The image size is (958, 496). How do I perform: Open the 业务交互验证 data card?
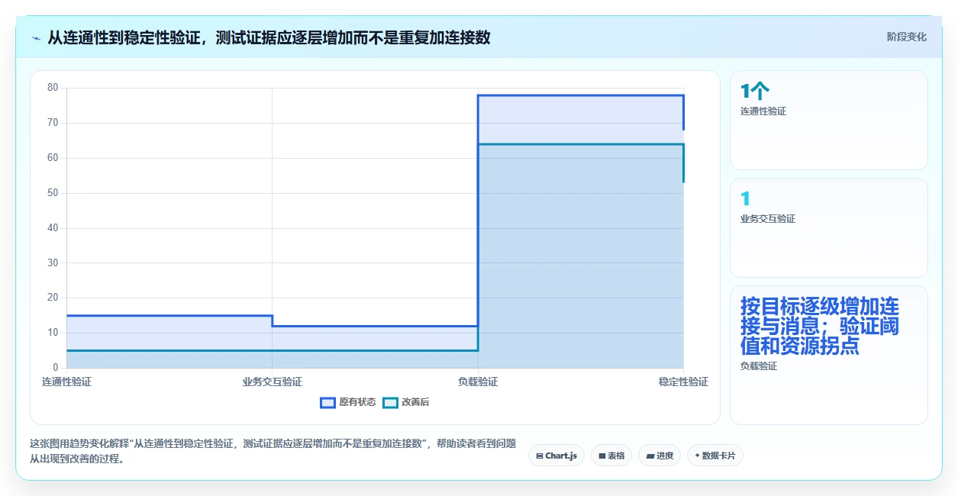(829, 227)
